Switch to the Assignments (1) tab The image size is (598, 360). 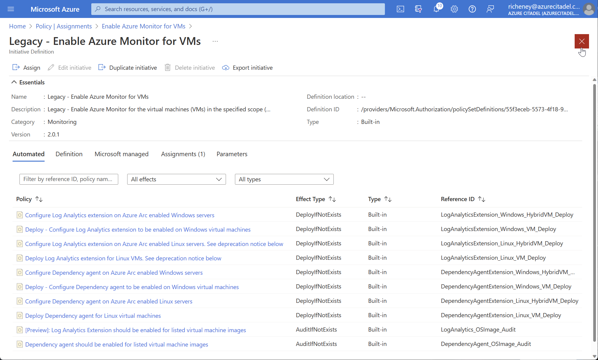183,154
